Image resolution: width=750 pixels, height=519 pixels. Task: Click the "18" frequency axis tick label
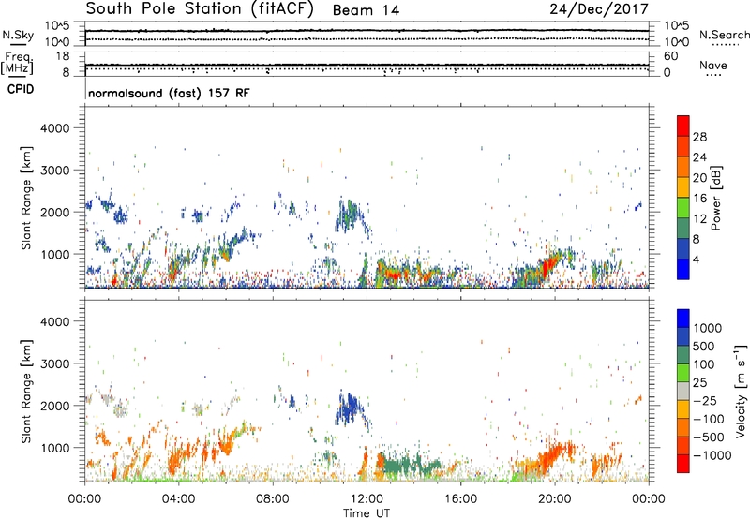(63, 56)
